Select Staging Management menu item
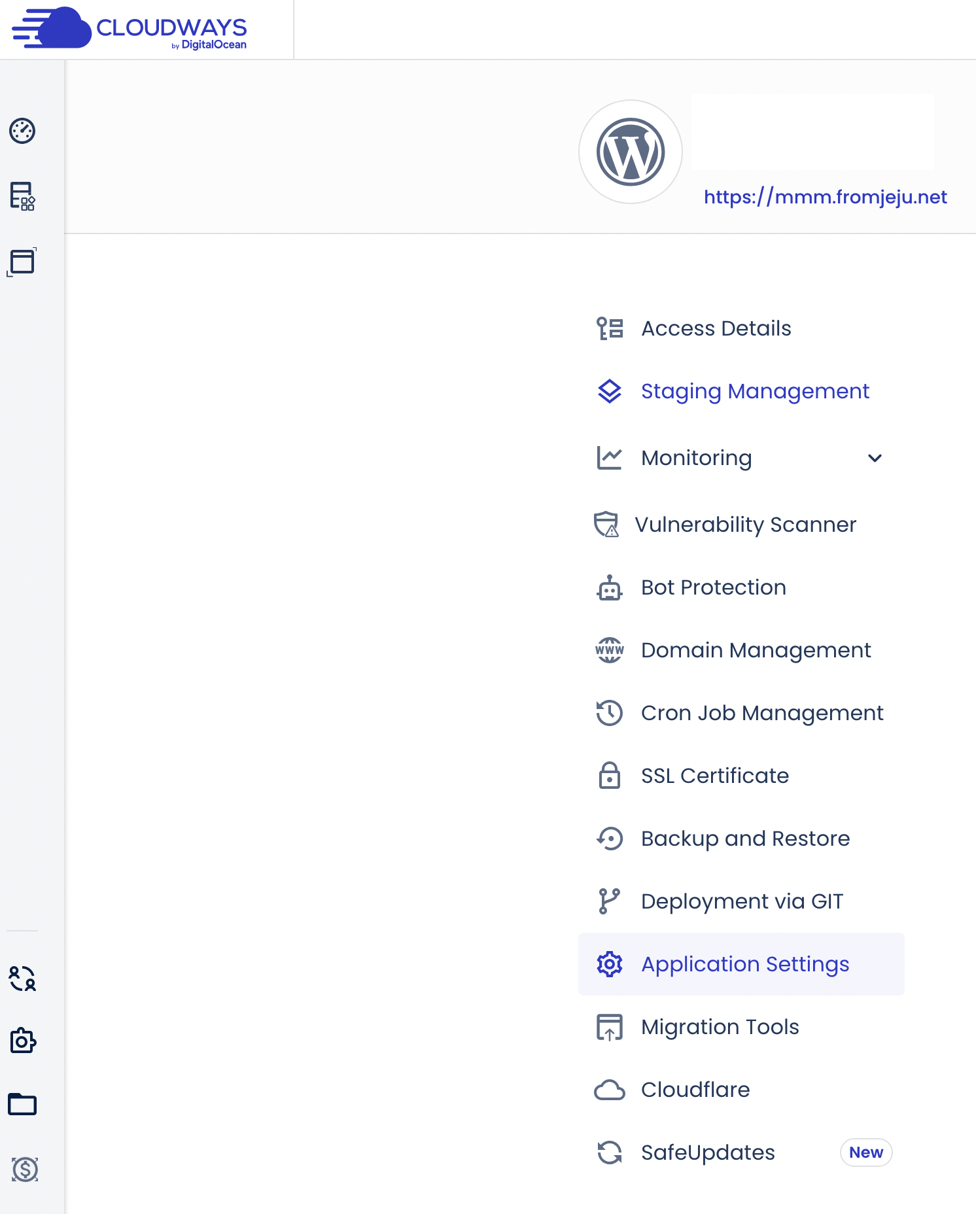Screen dimensions: 976x1214 tap(755, 391)
